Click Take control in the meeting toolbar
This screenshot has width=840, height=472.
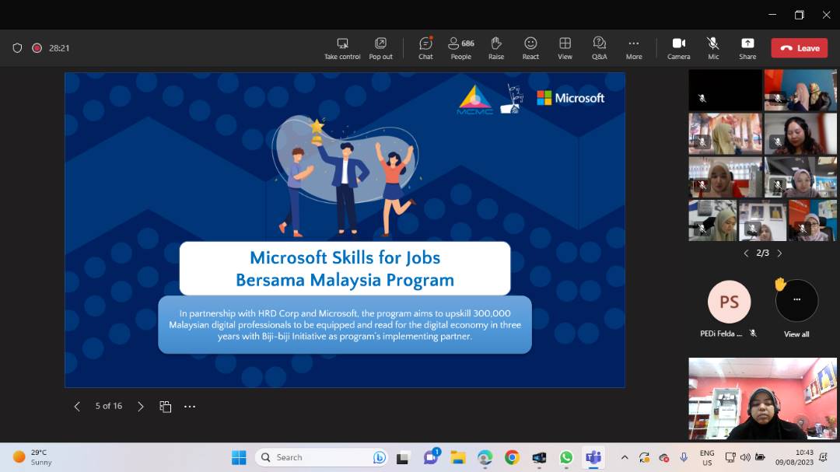[x=342, y=48]
